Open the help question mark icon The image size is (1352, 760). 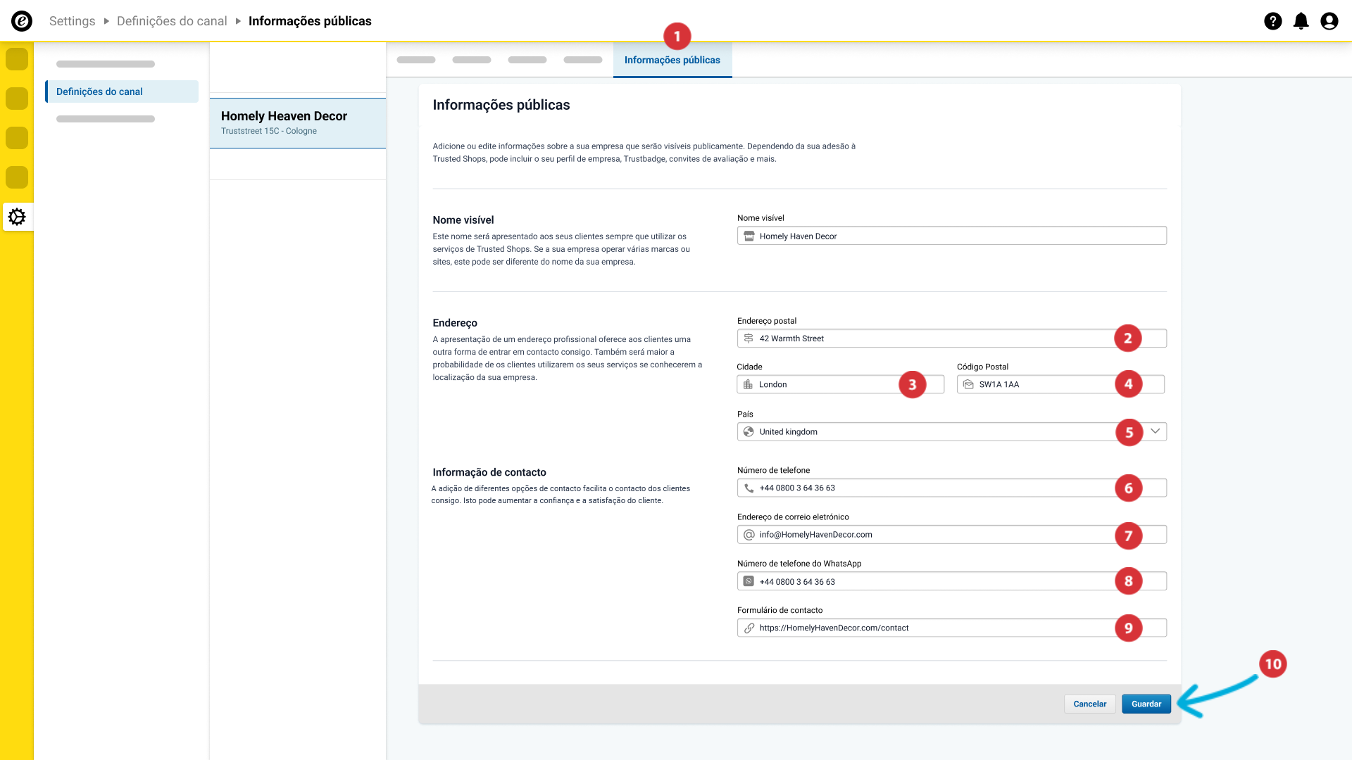[1272, 21]
